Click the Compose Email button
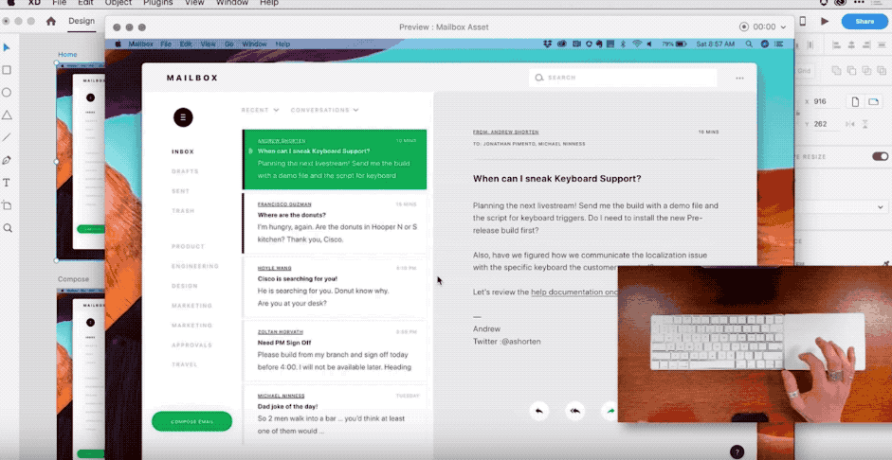The height and width of the screenshot is (460, 892). 191,421
